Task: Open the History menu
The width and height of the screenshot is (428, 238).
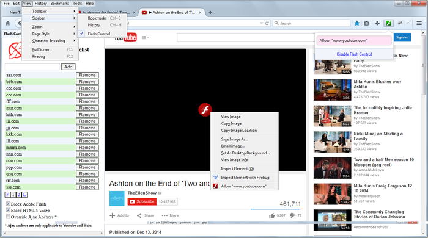Action: [41, 4]
